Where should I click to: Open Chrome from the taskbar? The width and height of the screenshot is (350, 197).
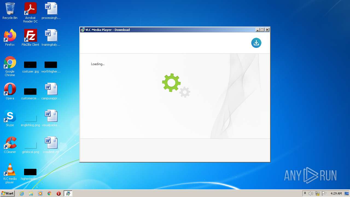pos(49,193)
